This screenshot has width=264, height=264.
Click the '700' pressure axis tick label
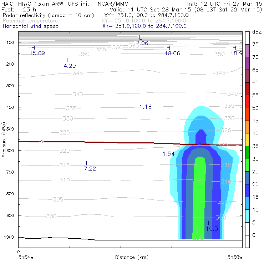(10, 172)
